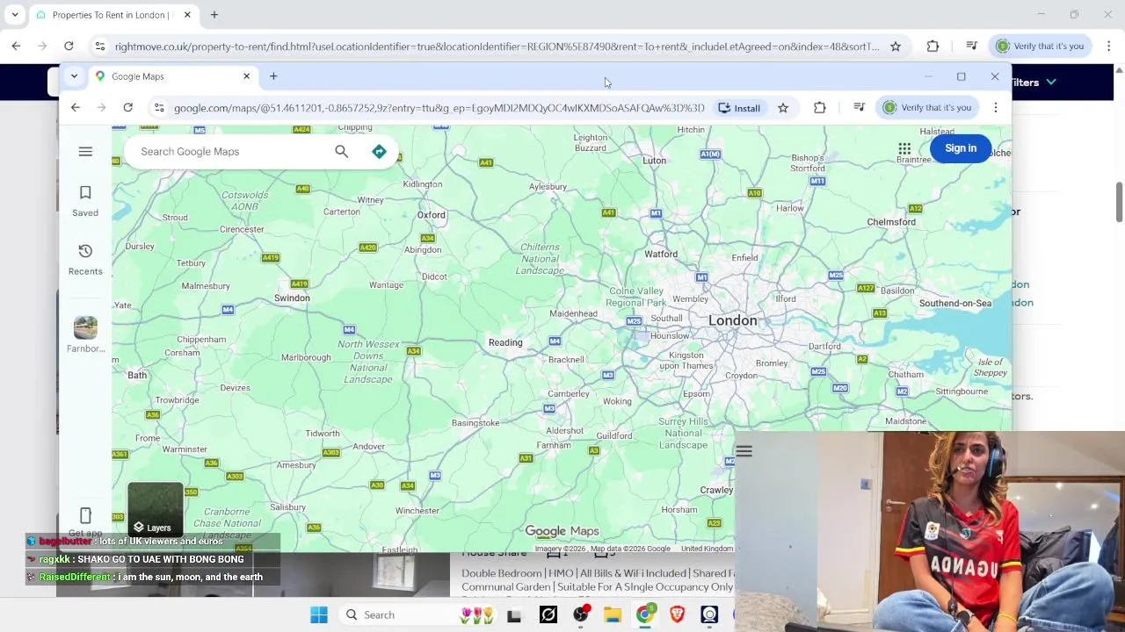1125x632 pixels.
Task: Click Verify that it's you in Rightmove window
Action: (x=1041, y=46)
